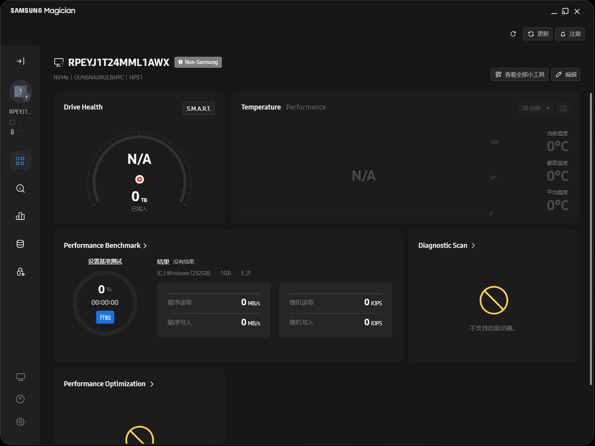
Task: Select the Temperature tab
Action: tap(261, 107)
